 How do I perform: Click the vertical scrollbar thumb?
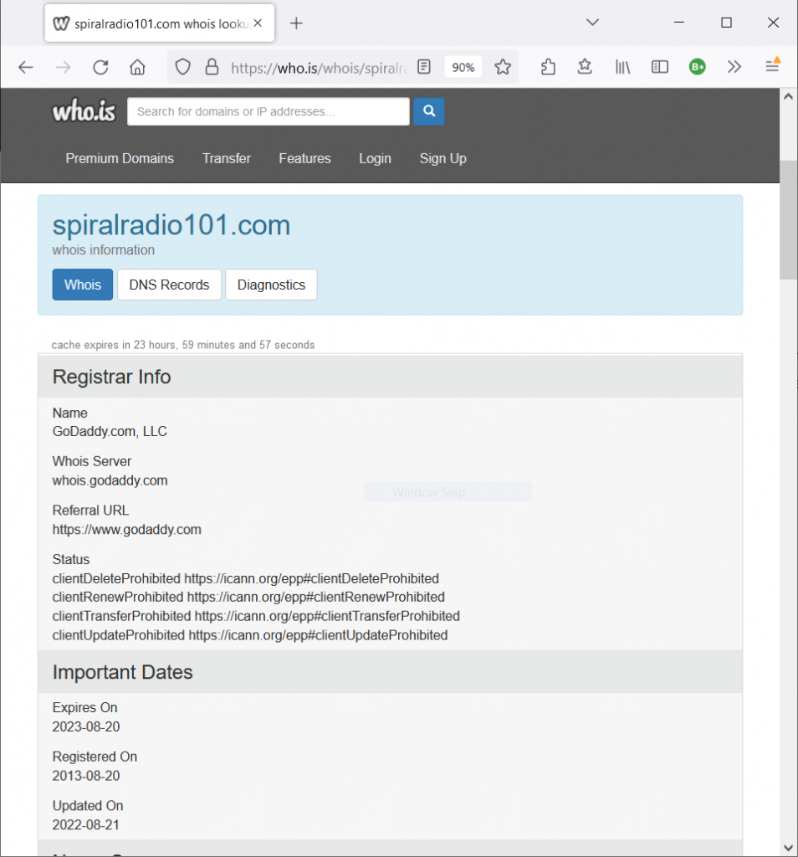(x=788, y=220)
